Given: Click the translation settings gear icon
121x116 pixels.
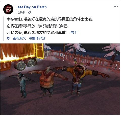Looking at the screenshot, I should pyautogui.click(x=8, y=38).
